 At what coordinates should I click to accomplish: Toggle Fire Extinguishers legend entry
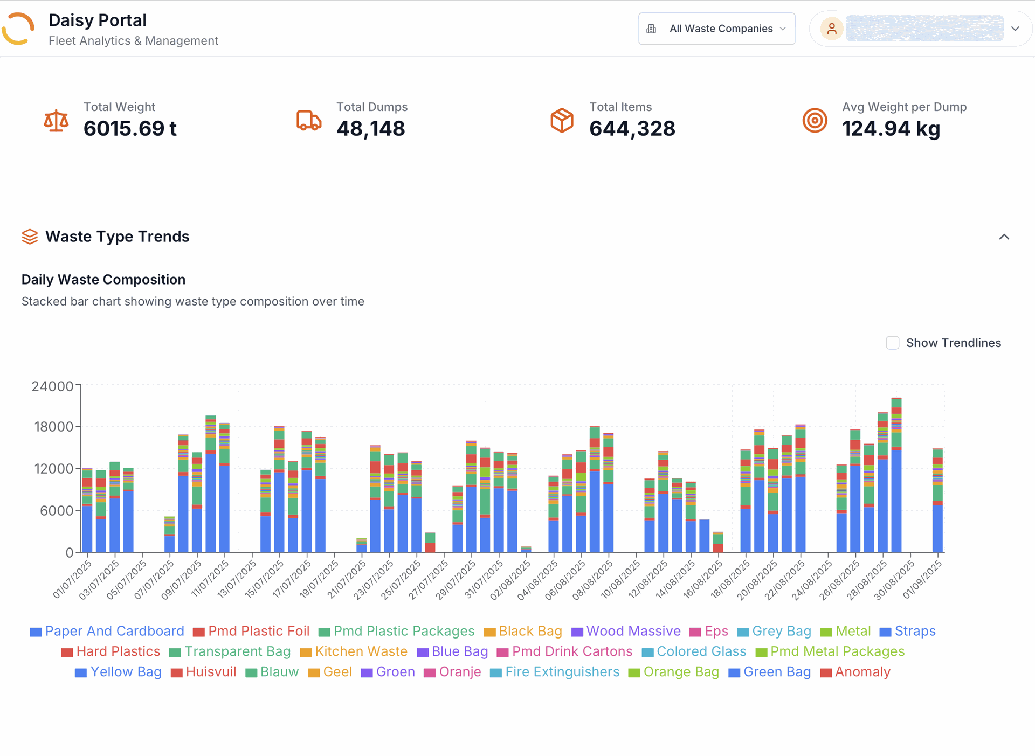tap(562, 672)
